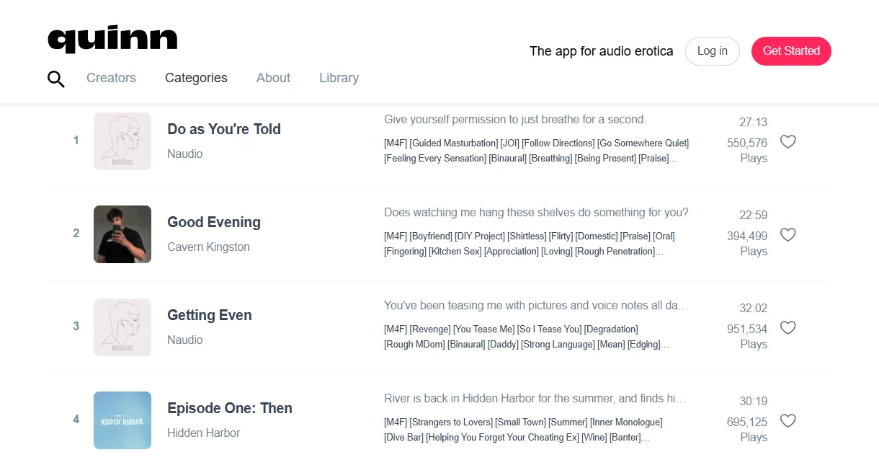879x460 pixels.
Task: Switch to the Library tab
Action: (339, 78)
